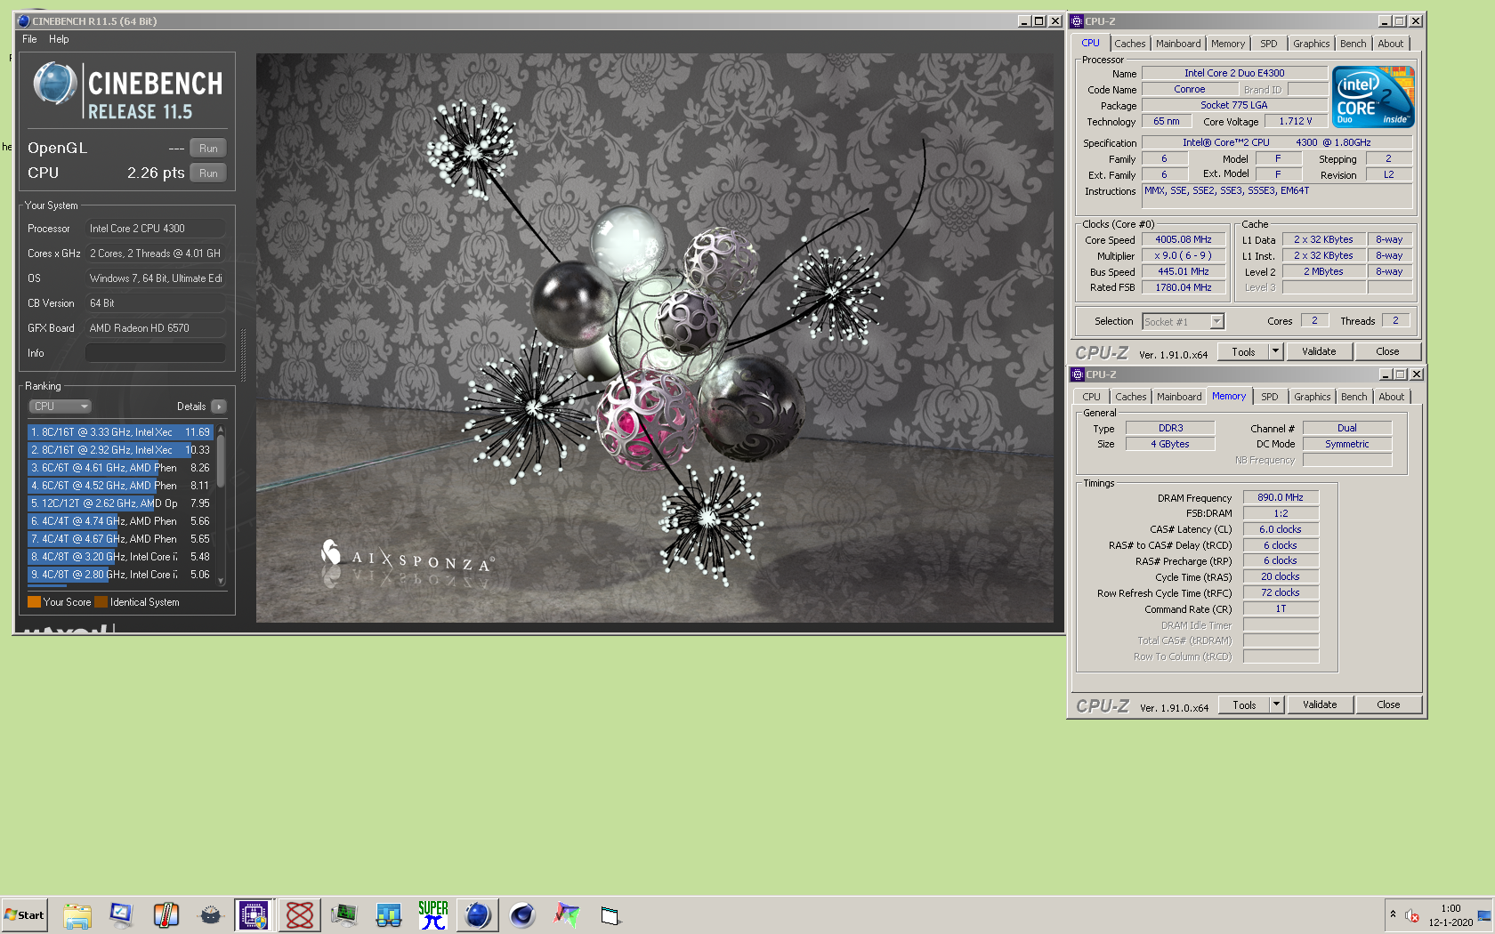Screen dimensions: 1495x934
Task: Open Graphics tab in upper CPU-Z
Action: pyautogui.click(x=1312, y=44)
